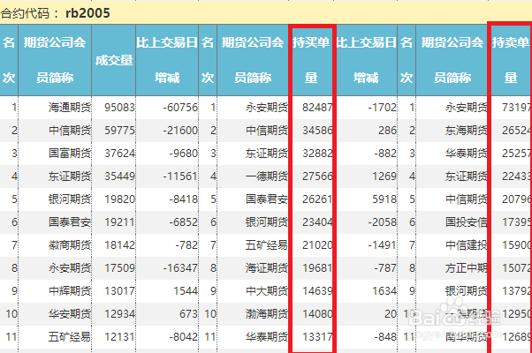This screenshot has height=353, width=532.
Task: Click long position value 21020
Action: pos(317,245)
